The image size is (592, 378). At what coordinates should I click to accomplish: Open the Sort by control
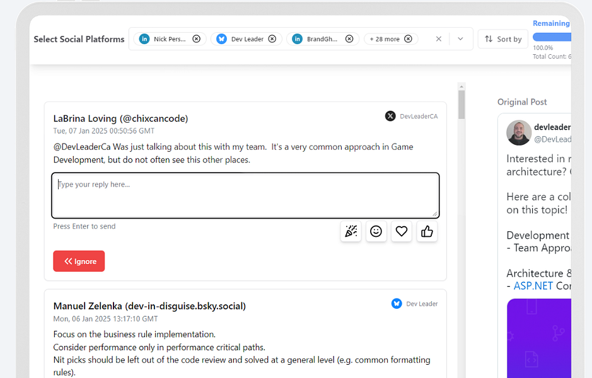click(x=503, y=39)
